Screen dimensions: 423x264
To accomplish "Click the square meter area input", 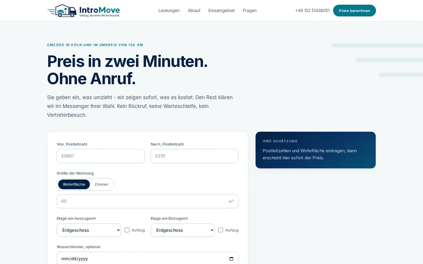I will 148,201.
